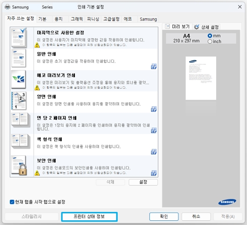Click warning icon under 마지막으로 사용한 설정
The width and height of the screenshot is (247, 225).
[37, 45]
